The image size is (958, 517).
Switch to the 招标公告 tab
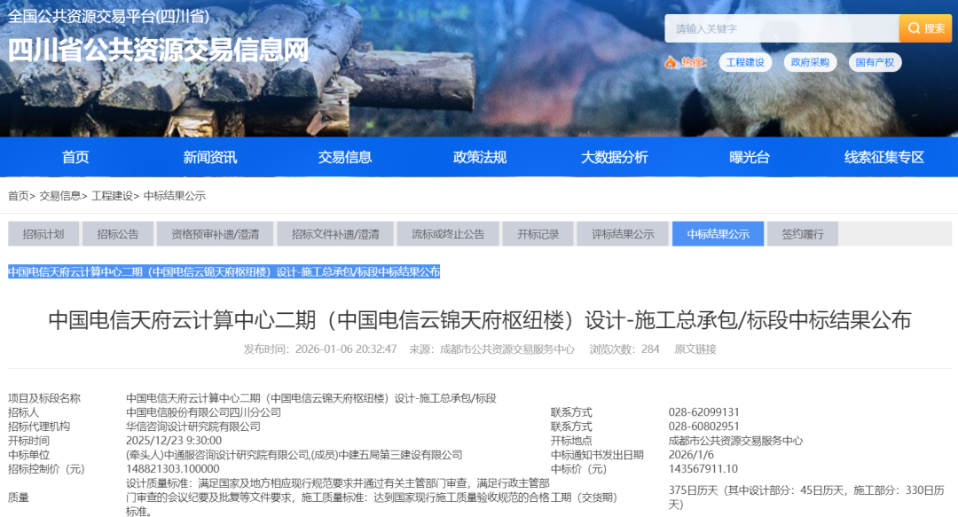point(118,233)
